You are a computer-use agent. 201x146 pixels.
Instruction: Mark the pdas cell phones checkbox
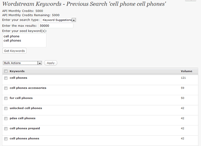[6, 119]
